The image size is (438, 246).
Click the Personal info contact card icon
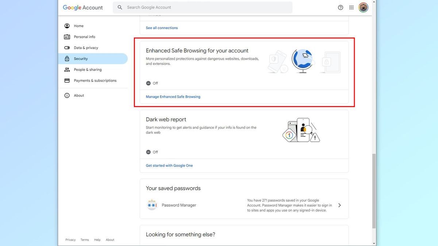click(x=67, y=36)
